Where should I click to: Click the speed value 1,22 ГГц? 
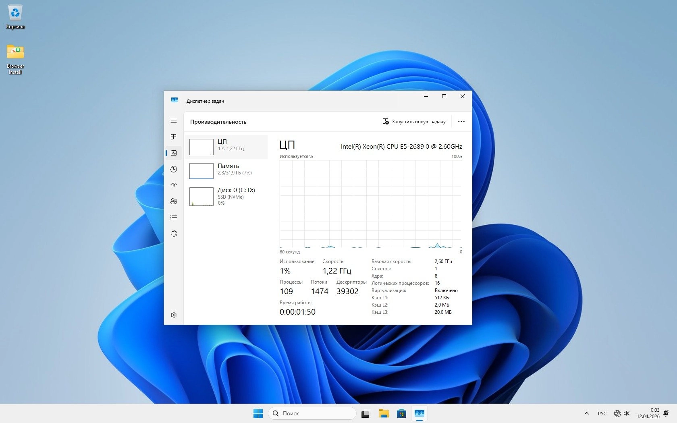[337, 271]
